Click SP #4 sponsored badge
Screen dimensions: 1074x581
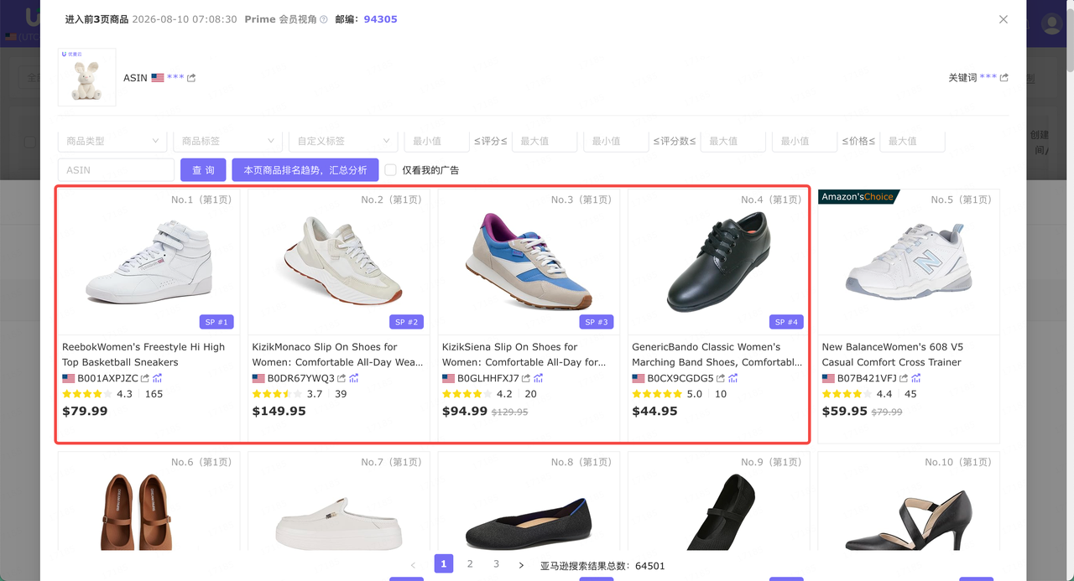click(x=786, y=322)
